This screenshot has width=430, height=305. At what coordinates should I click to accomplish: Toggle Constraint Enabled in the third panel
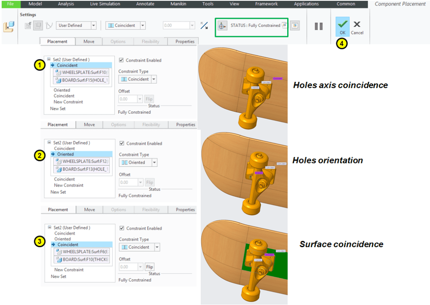[x=122, y=228]
